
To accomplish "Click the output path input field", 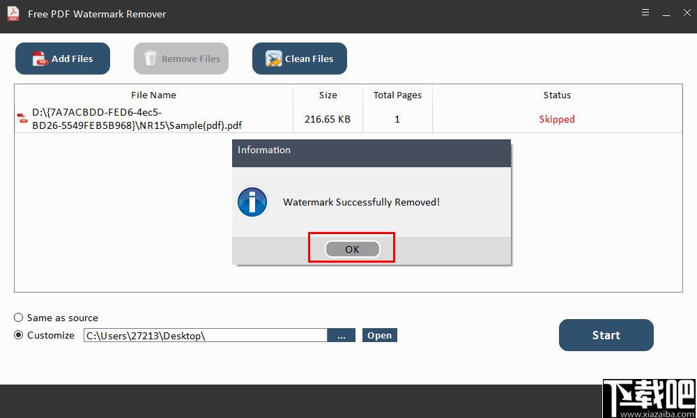I will pyautogui.click(x=206, y=335).
